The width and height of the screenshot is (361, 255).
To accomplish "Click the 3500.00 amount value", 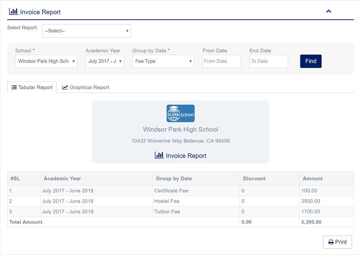I will (x=310, y=201).
